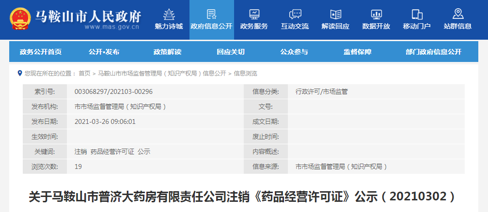Image resolution: width=488 pixels, height=212 pixels.
Task: Click the 生效时间 label cell
Action: coord(45,136)
